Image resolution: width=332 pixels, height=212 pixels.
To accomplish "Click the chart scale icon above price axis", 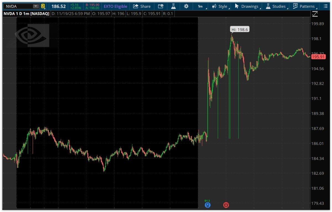I will (315, 14).
